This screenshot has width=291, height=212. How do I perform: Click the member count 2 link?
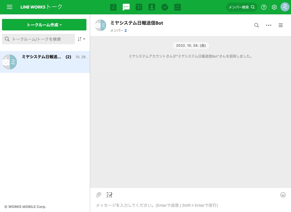126,30
